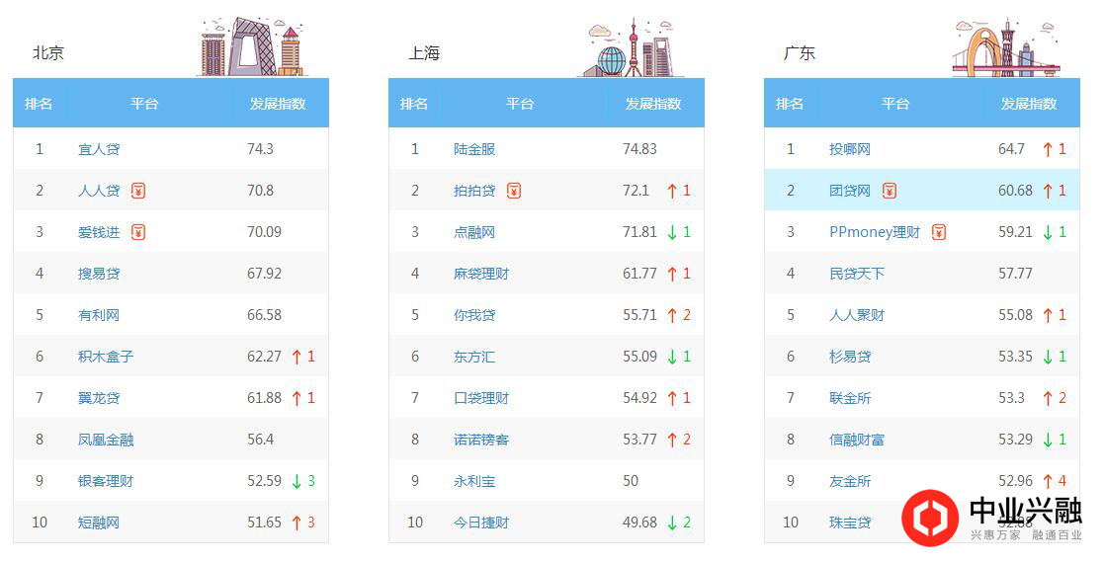Image resolution: width=1105 pixels, height=563 pixels.
Task: Click the green down arrow in 银客理财 row
Action: [297, 481]
